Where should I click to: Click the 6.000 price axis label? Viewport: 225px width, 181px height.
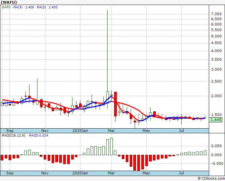click(x=216, y=24)
